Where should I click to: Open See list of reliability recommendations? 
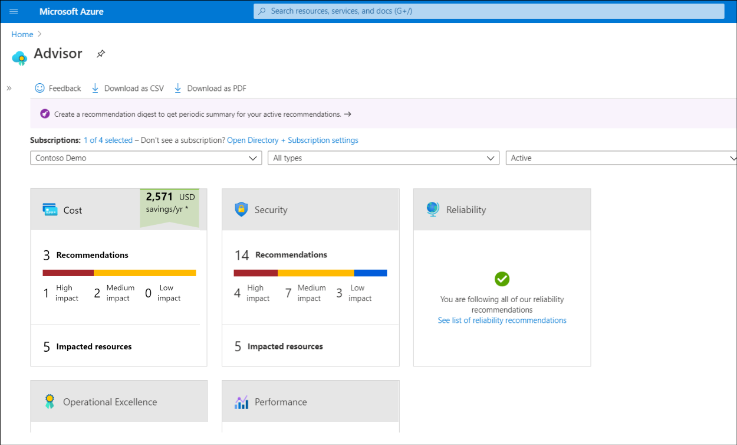pos(502,320)
